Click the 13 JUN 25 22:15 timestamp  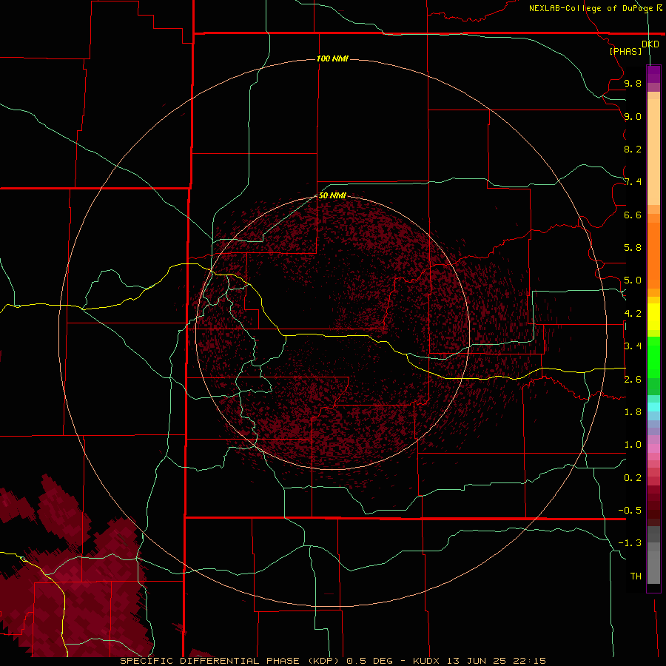496,661
